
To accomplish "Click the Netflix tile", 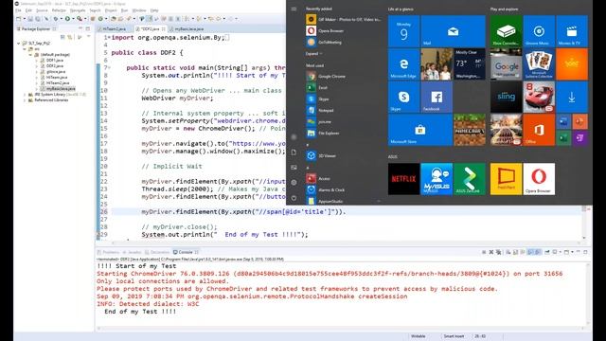I will (403, 179).
